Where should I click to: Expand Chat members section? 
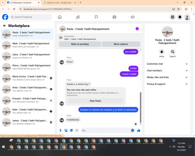pos(167,71)
